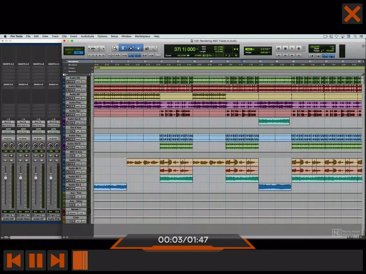Screen dimensions: 366x274
Task: Click the Count Off display
Action: 315,47
